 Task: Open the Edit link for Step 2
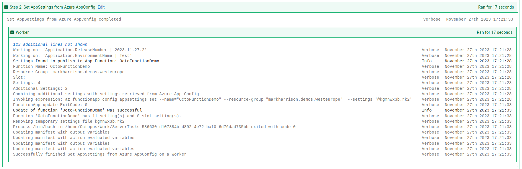pos(101,7)
